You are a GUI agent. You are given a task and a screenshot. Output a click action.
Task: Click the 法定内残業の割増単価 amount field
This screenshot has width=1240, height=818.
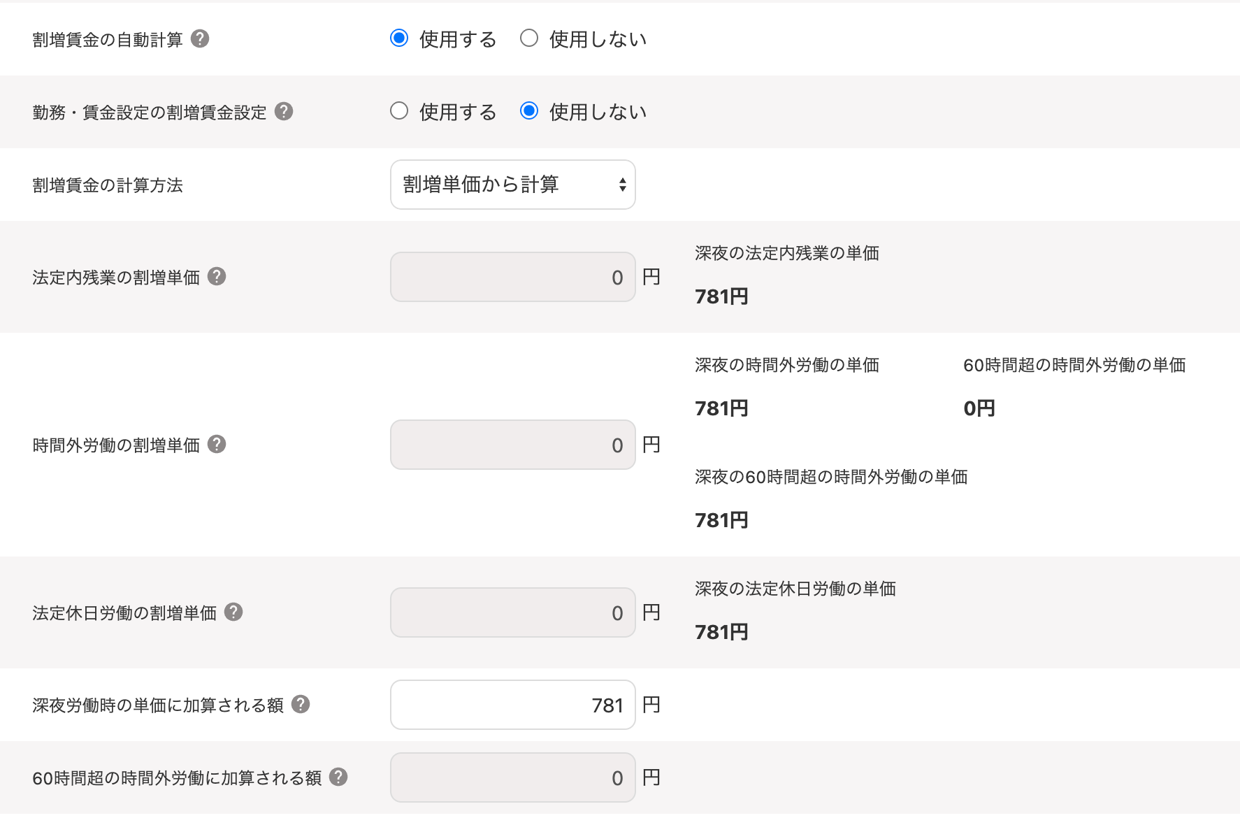click(513, 277)
